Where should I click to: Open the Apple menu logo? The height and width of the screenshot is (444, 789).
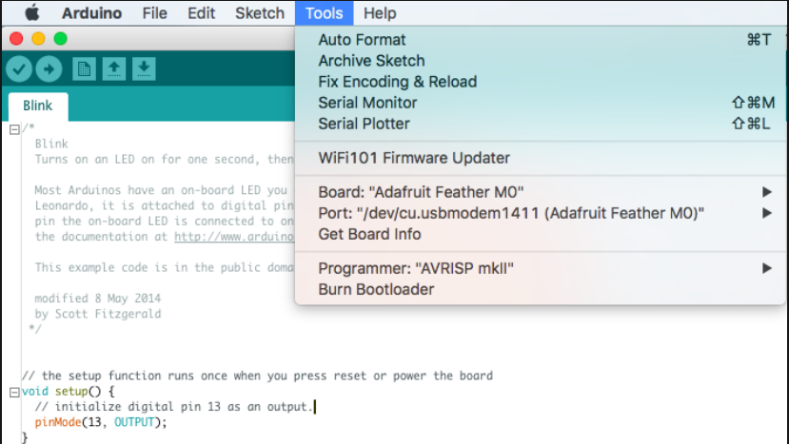point(31,13)
